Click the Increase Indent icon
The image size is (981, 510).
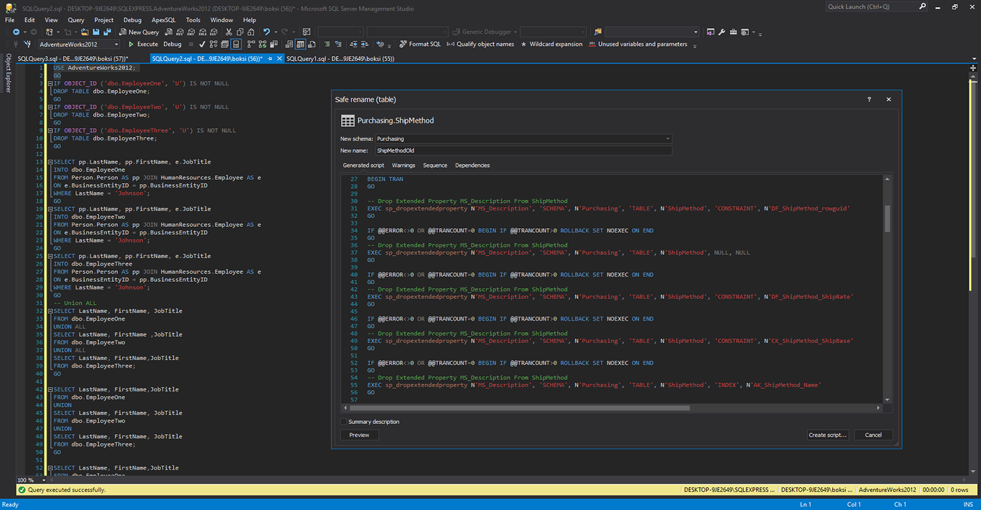[x=365, y=45]
